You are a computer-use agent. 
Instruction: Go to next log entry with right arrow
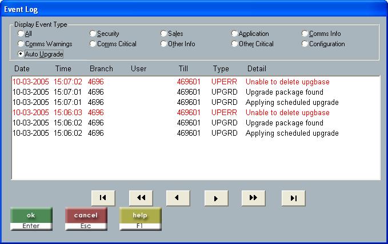click(x=216, y=198)
